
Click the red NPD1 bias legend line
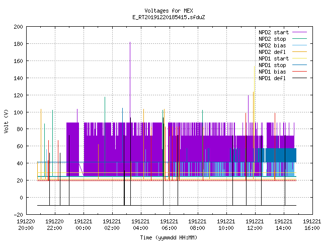click(x=300, y=72)
